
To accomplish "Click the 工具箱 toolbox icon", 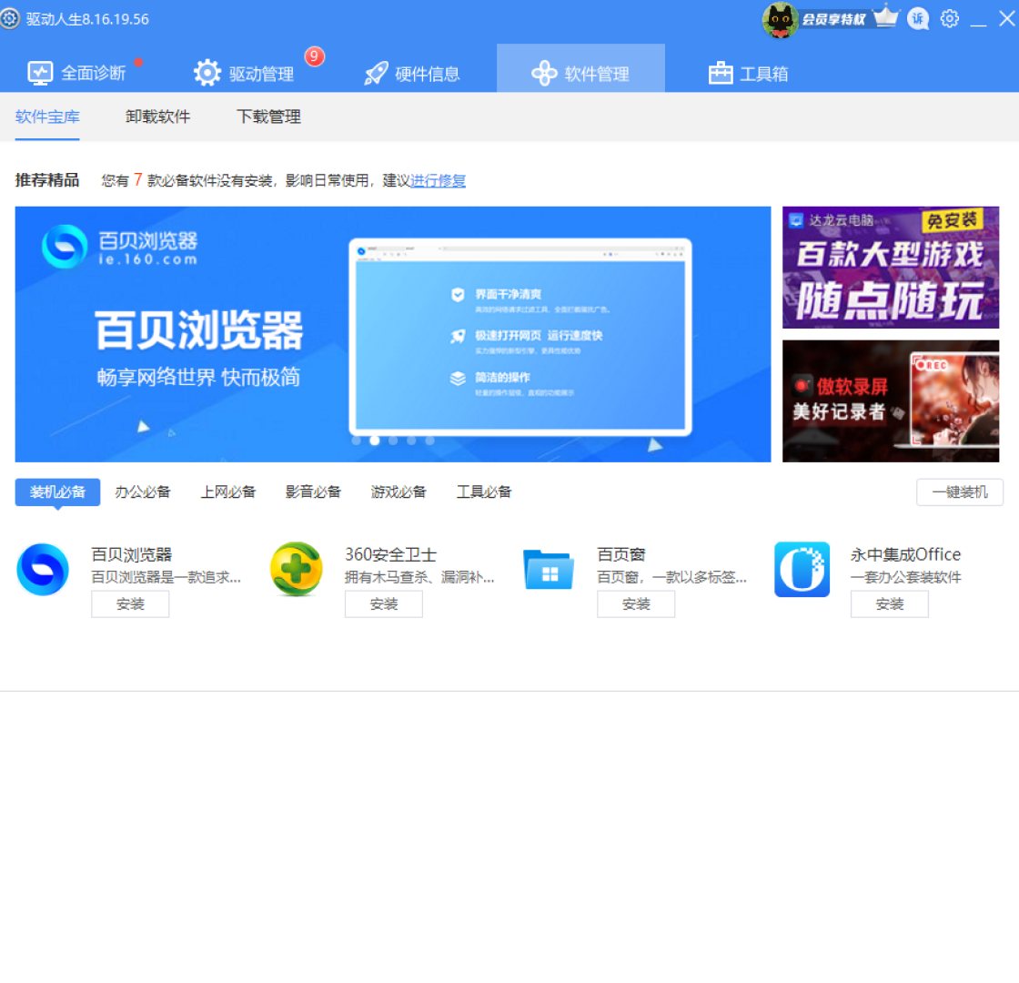I will 720,73.
